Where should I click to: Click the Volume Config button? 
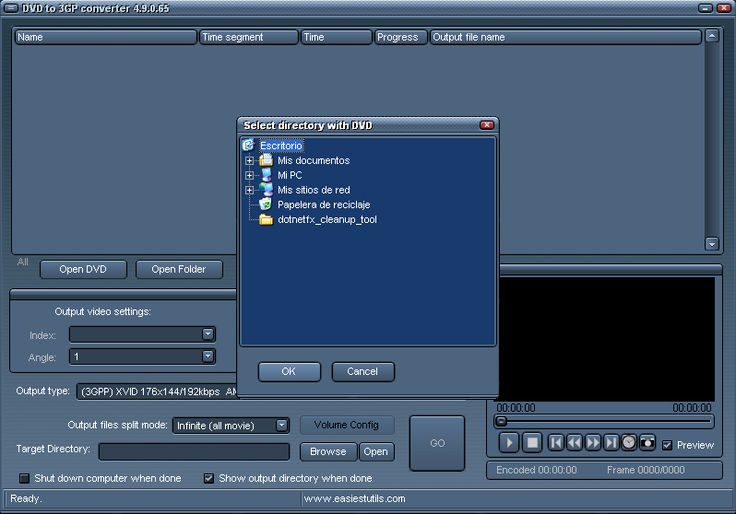(347, 425)
